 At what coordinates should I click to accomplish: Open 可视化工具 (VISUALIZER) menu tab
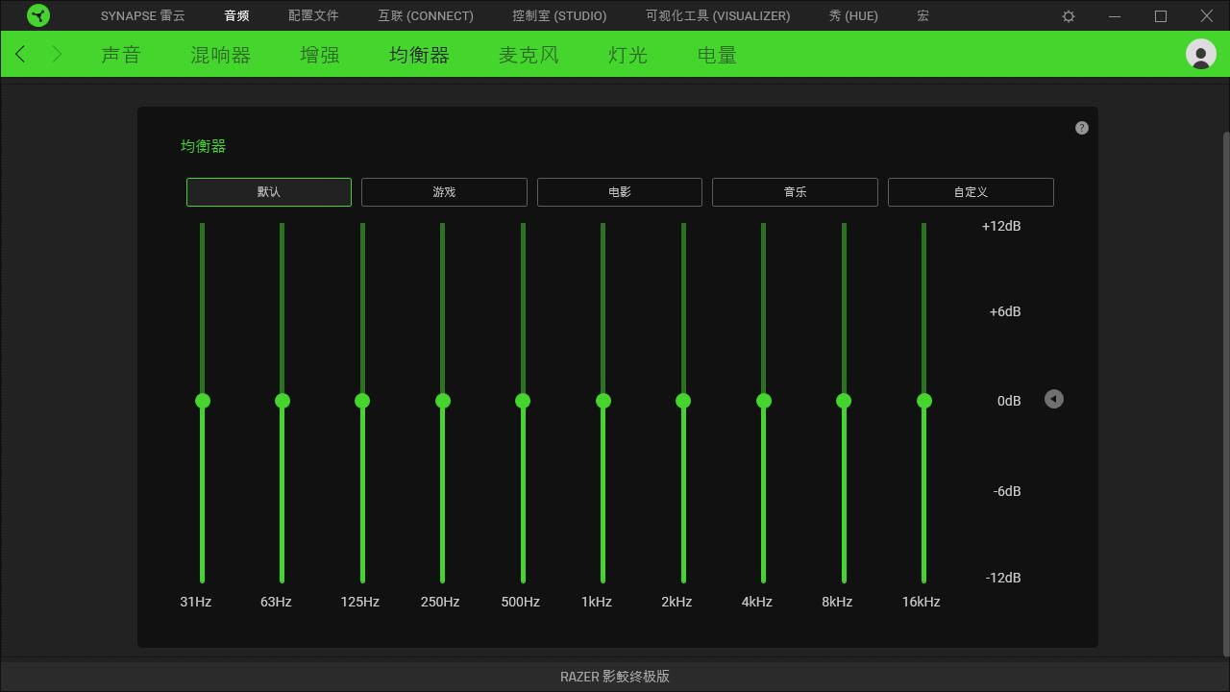point(718,16)
